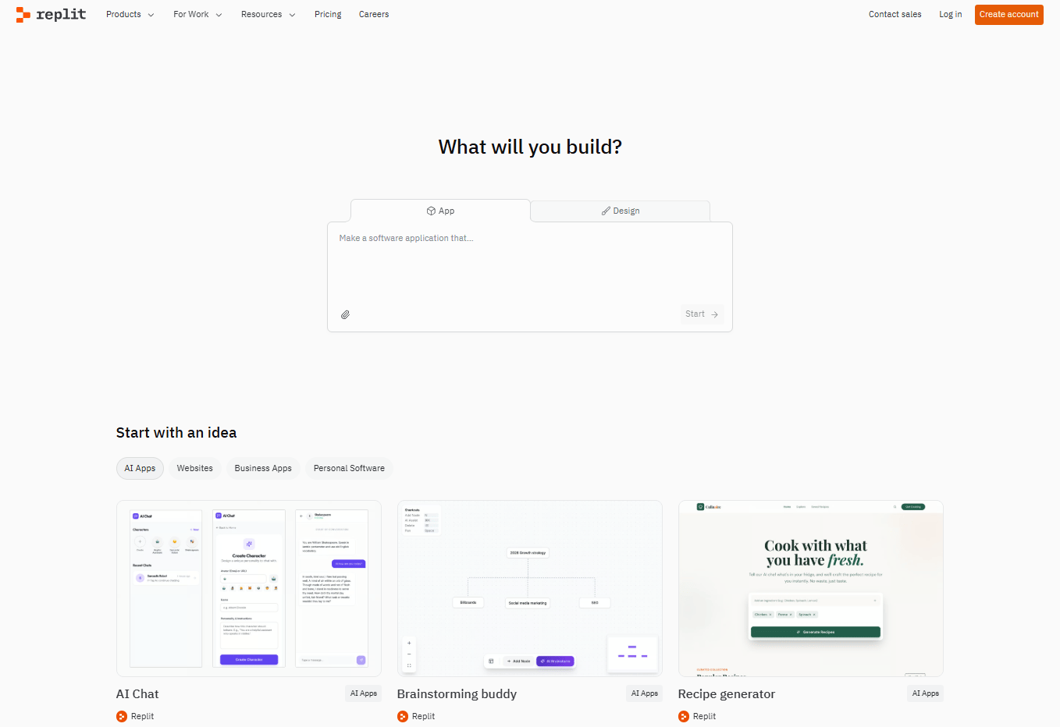
Task: Expand the Resources dropdown
Action: pyautogui.click(x=268, y=14)
